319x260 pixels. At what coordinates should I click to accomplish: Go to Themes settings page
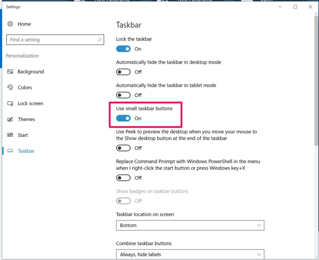pyautogui.click(x=26, y=119)
